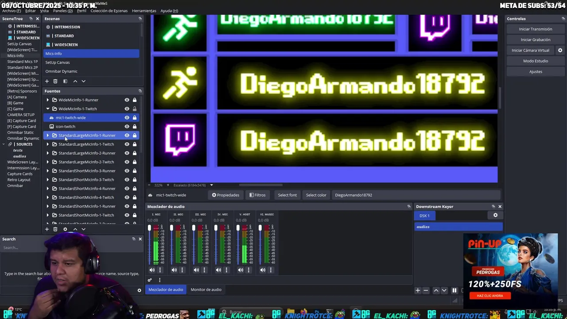
Task: Open I. MIC channel options menu
Action: click(160, 270)
